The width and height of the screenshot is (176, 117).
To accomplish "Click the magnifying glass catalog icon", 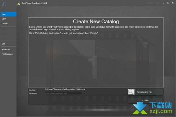I will click(x=131, y=92).
